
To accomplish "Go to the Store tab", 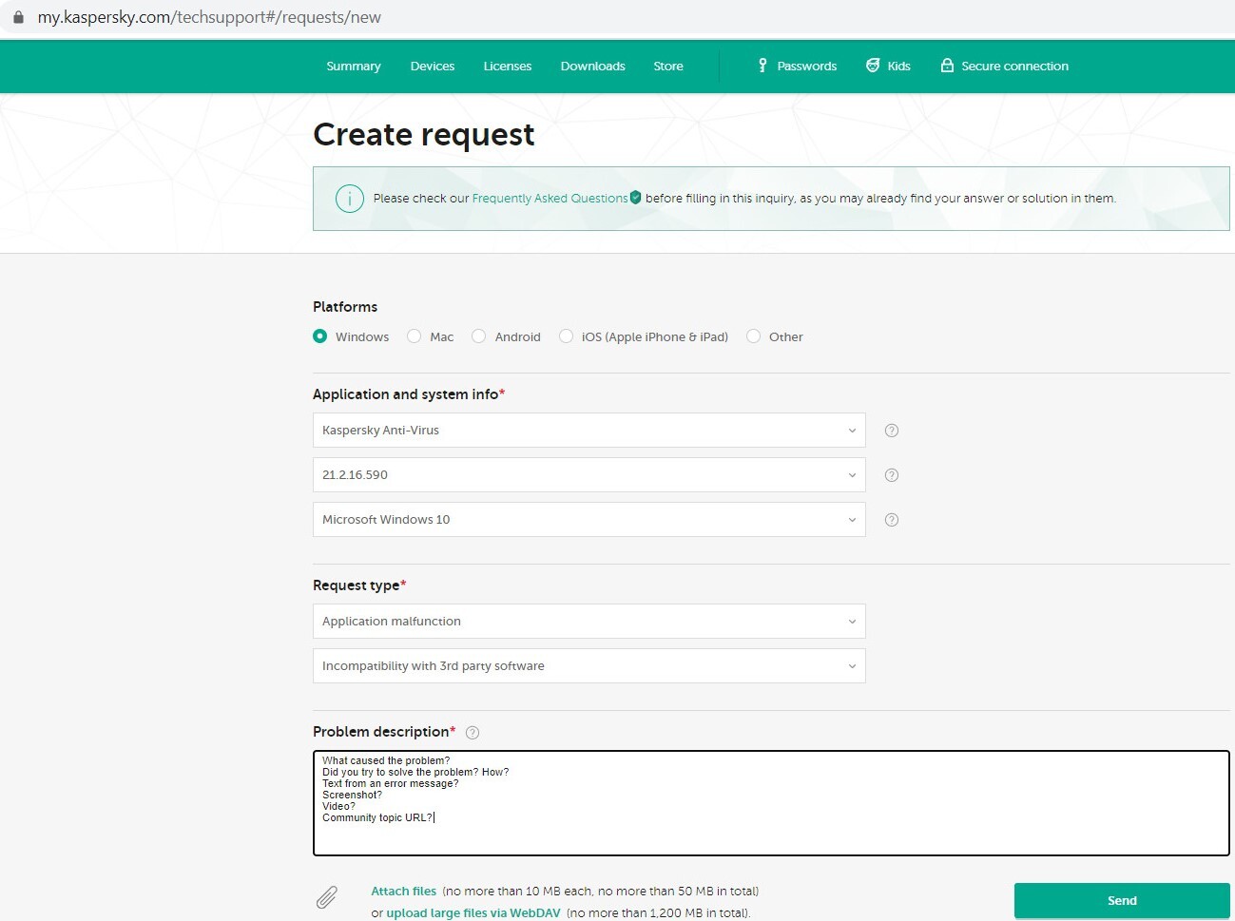I will [668, 67].
